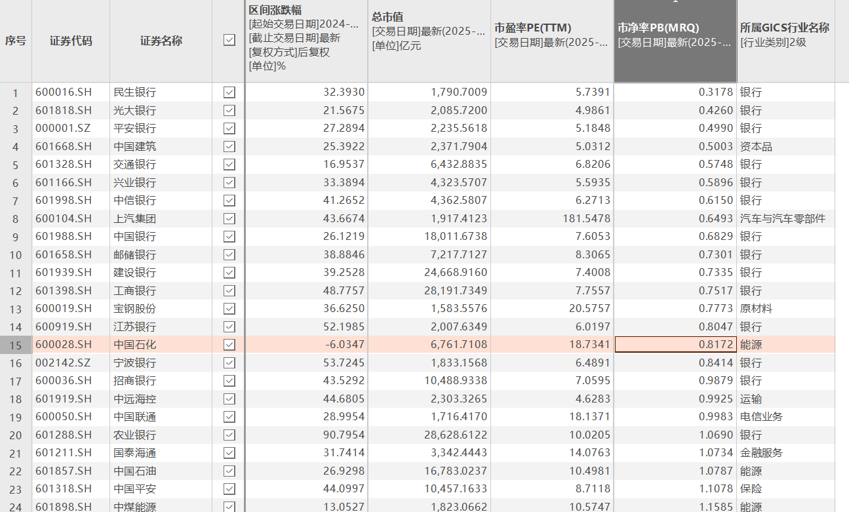Click the 证券代码 column header
Image resolution: width=849 pixels, height=512 pixels.
(71, 41)
